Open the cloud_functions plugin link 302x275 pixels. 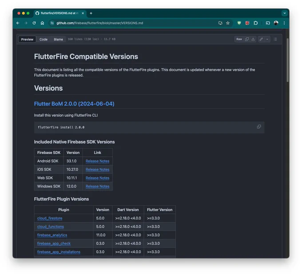pos(51,227)
